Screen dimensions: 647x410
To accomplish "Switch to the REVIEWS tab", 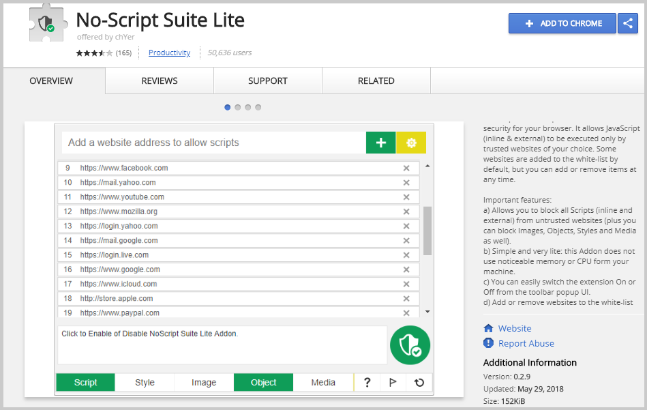I will (160, 81).
